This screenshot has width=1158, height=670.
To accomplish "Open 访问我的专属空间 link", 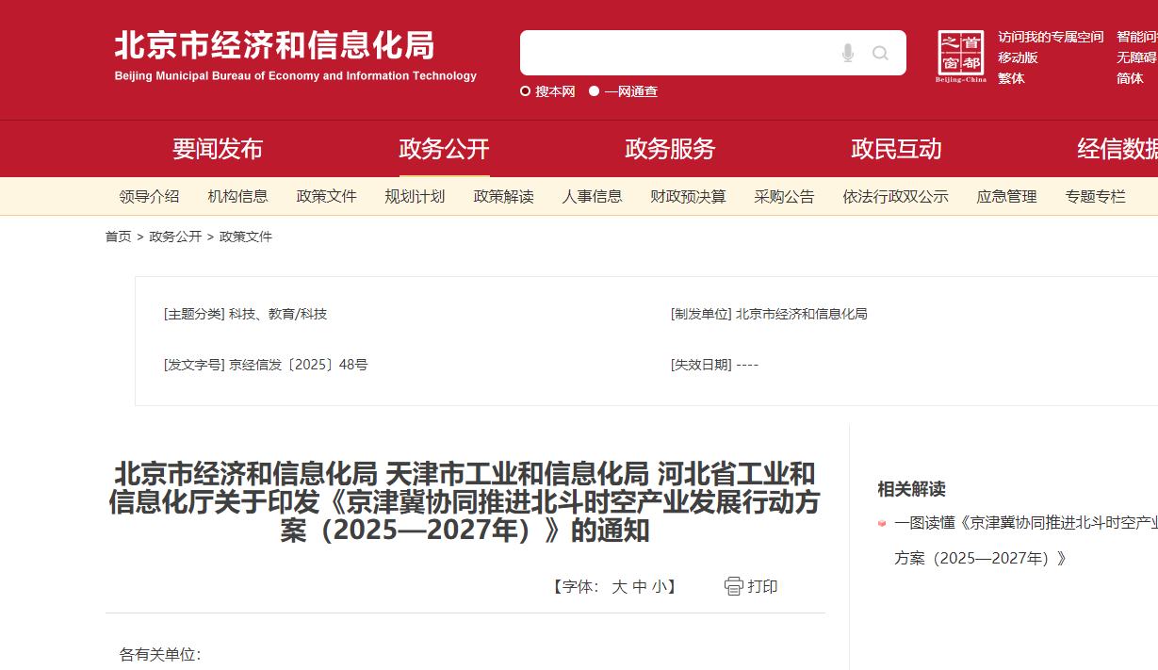I will click(1051, 37).
